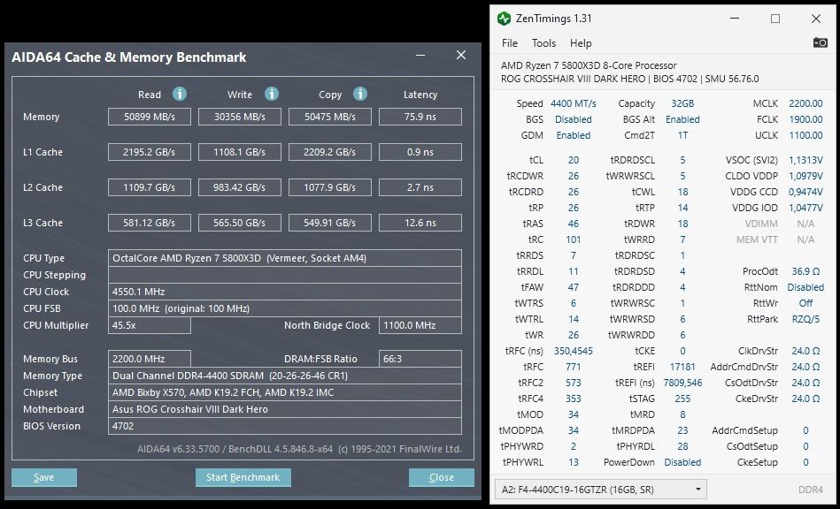Select L2 Cache Write value 983.42 GB/s
The width and height of the screenshot is (840, 509).
240,187
